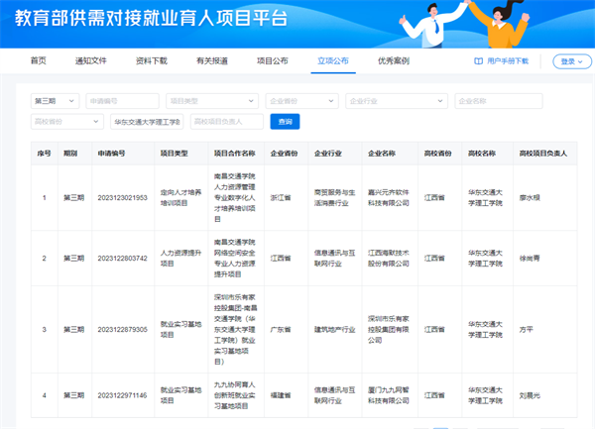Switch to the 项目公布 tab
Image resolution: width=595 pixels, height=429 pixels.
point(272,60)
